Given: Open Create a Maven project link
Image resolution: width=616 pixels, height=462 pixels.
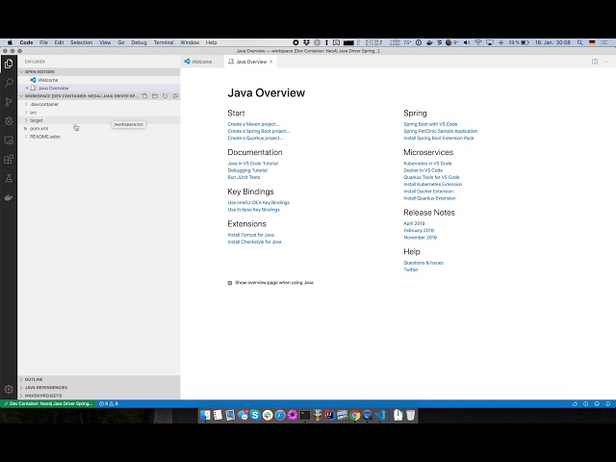Looking at the screenshot, I should [x=253, y=124].
